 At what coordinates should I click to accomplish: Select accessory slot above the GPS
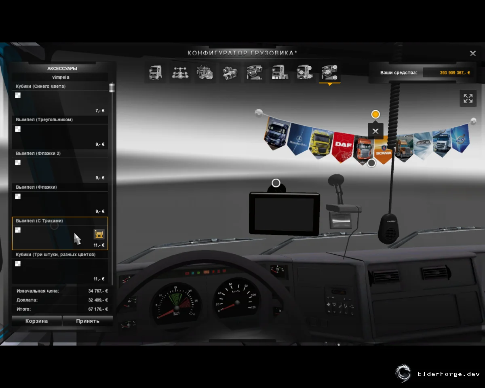276,183
